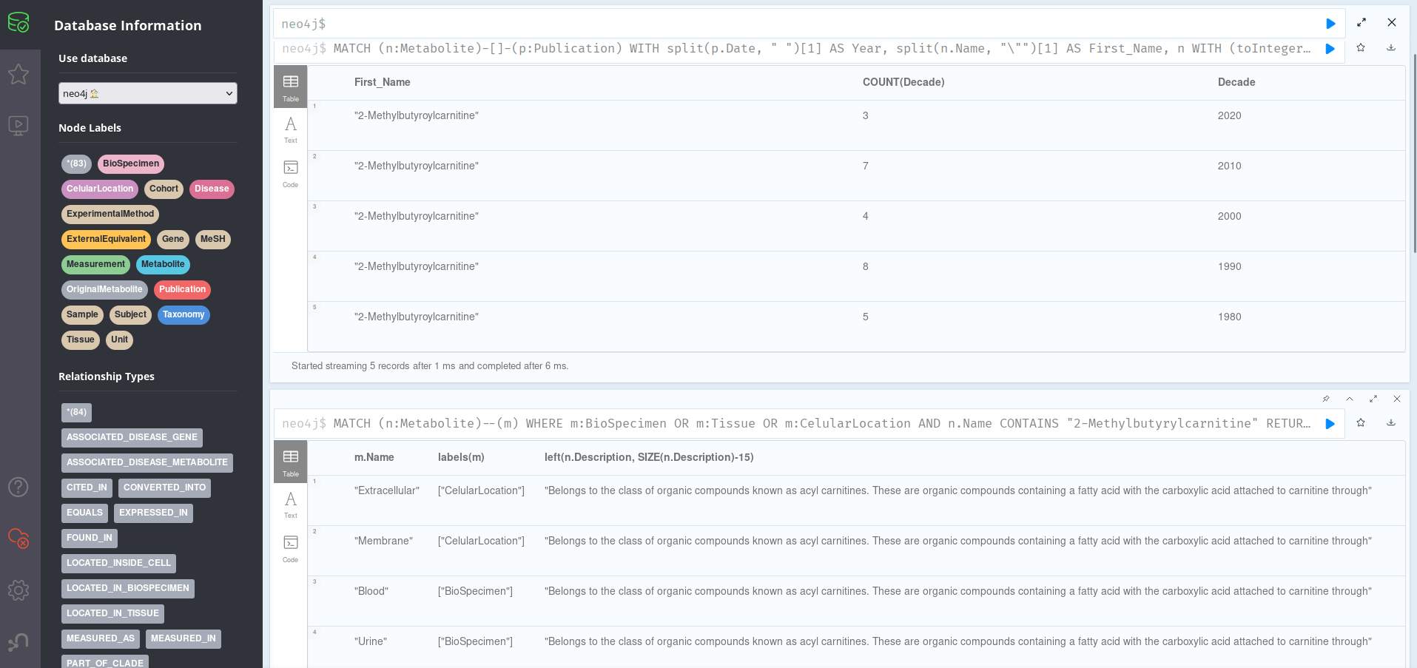Select the OriginalMetabolite node label
This screenshot has width=1417, height=668.
pyautogui.click(x=104, y=290)
